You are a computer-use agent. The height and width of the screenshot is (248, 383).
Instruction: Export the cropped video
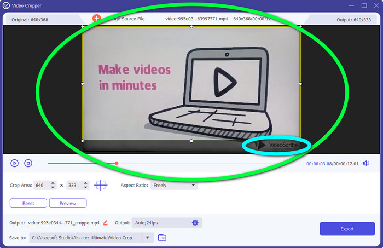point(347,229)
